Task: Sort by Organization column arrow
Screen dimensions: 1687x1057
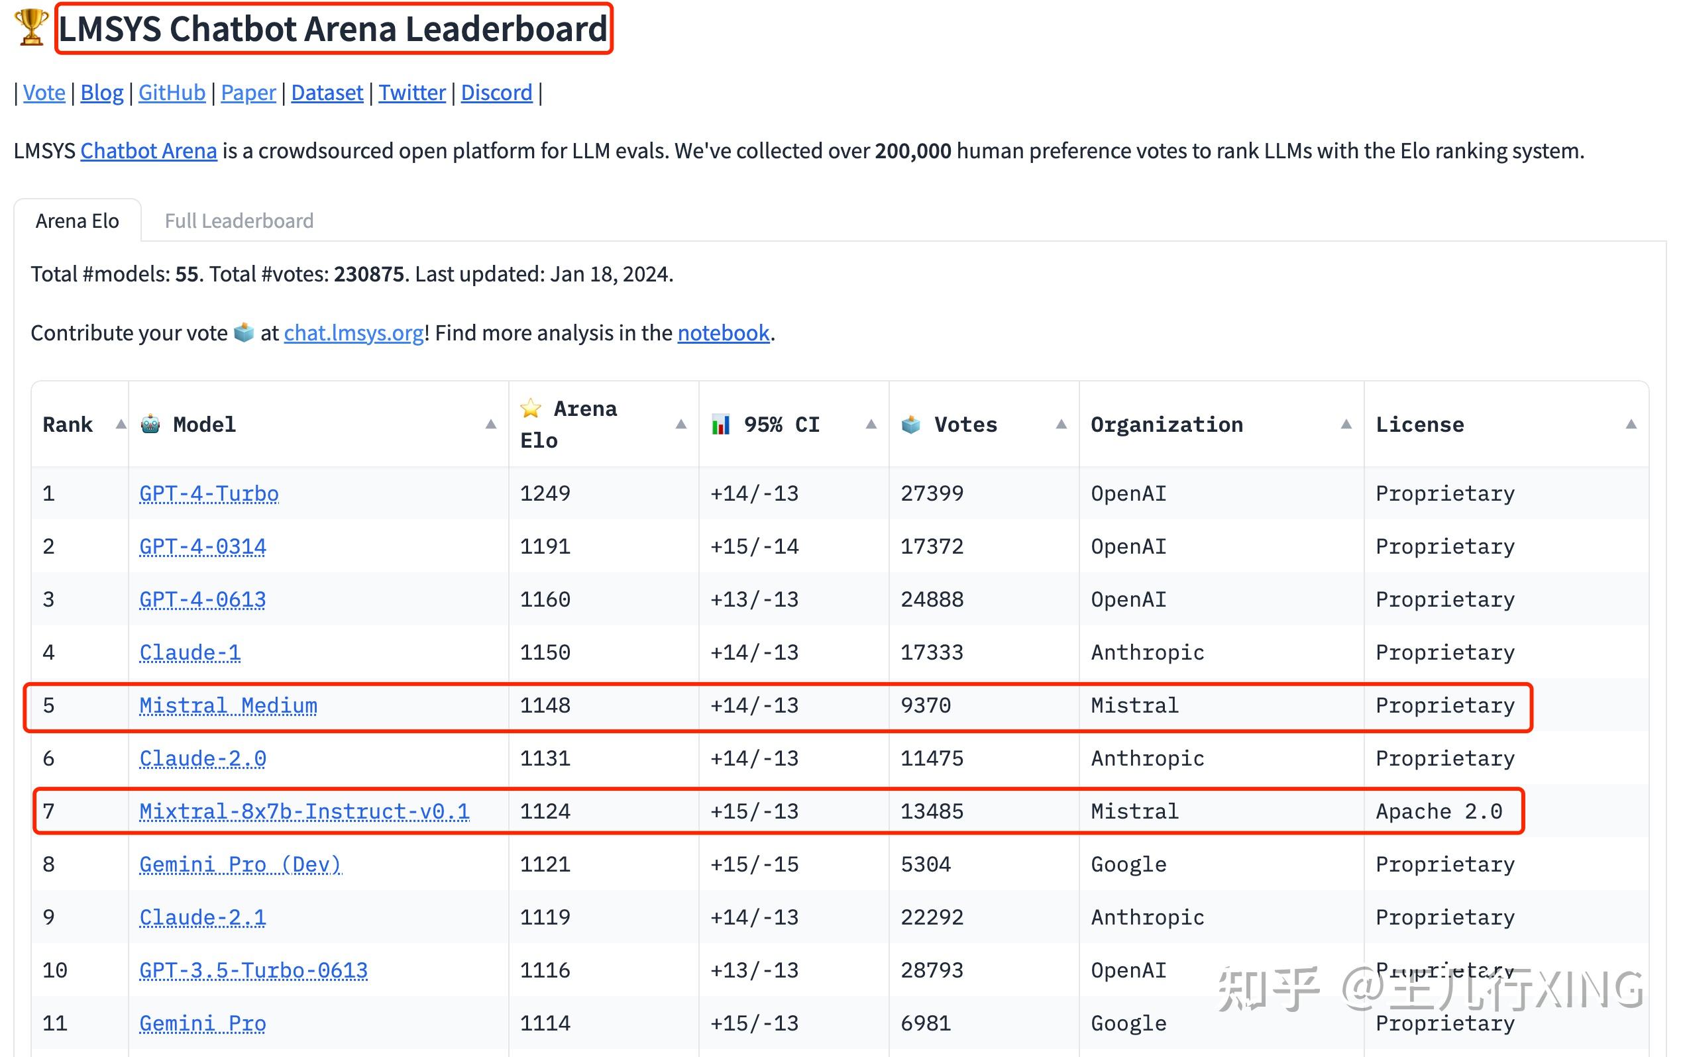Action: click(x=1346, y=425)
